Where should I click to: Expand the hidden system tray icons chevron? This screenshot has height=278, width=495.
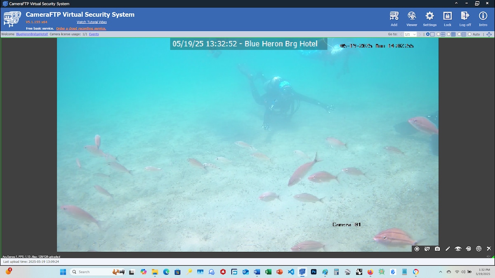(441, 272)
